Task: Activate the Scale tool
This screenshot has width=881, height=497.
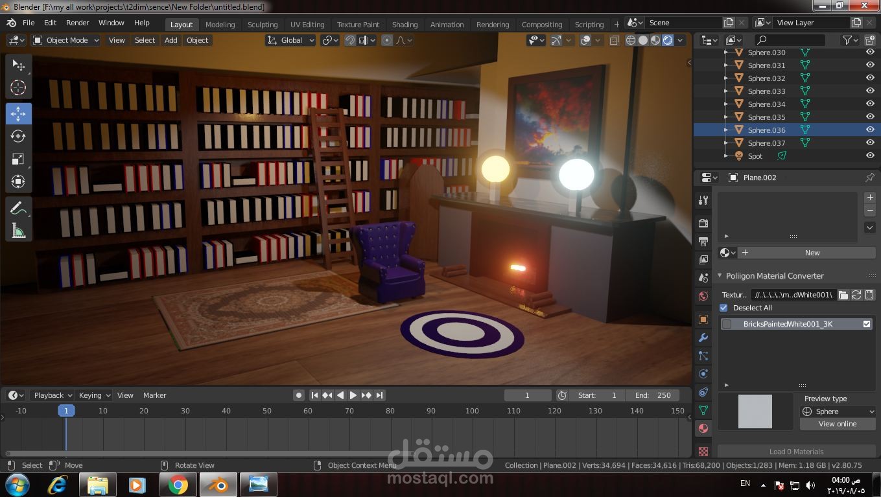Action: tap(18, 159)
